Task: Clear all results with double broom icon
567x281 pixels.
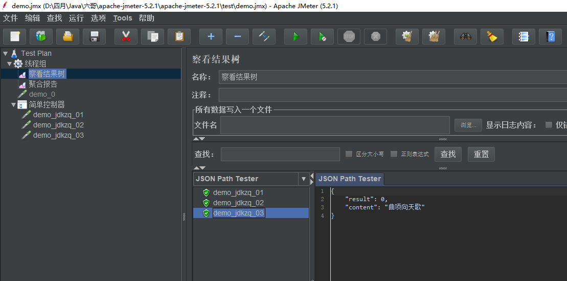Action: click(x=434, y=36)
